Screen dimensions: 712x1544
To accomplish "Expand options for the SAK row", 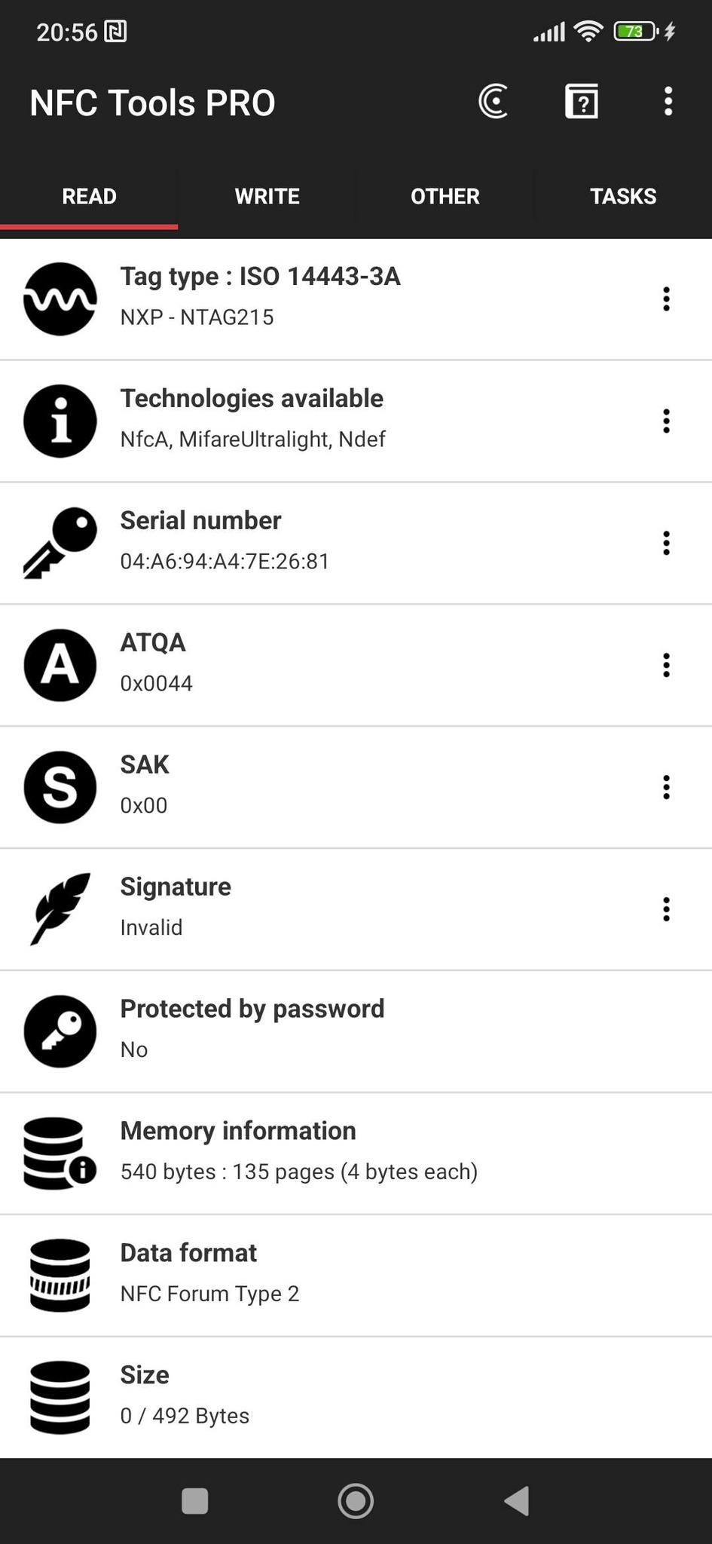I will click(666, 787).
